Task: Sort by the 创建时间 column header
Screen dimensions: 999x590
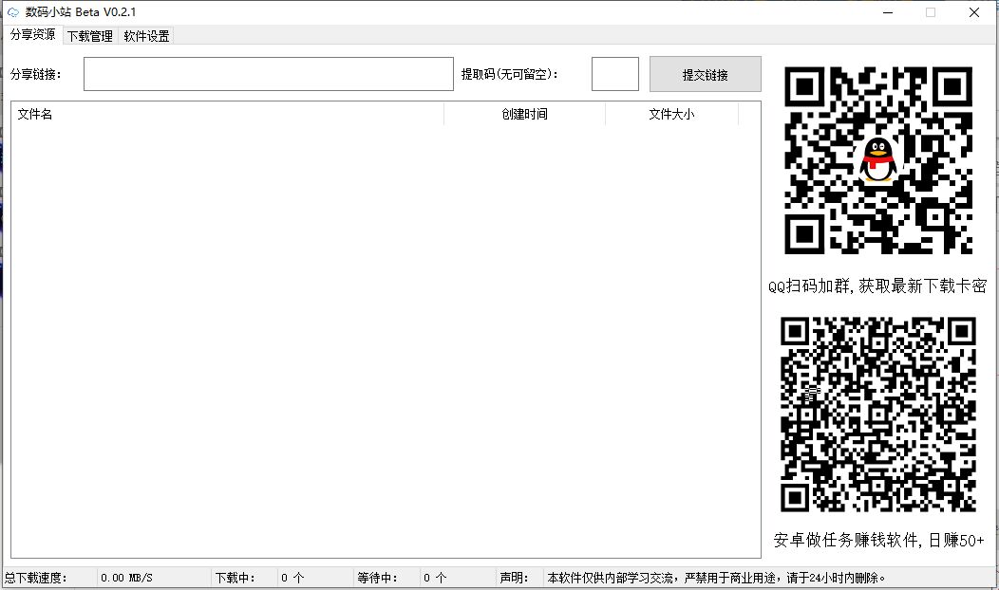Action: point(524,114)
